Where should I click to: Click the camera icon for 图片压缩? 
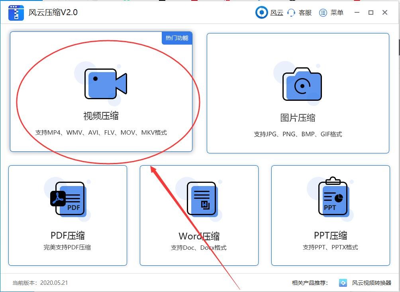[x=302, y=85]
